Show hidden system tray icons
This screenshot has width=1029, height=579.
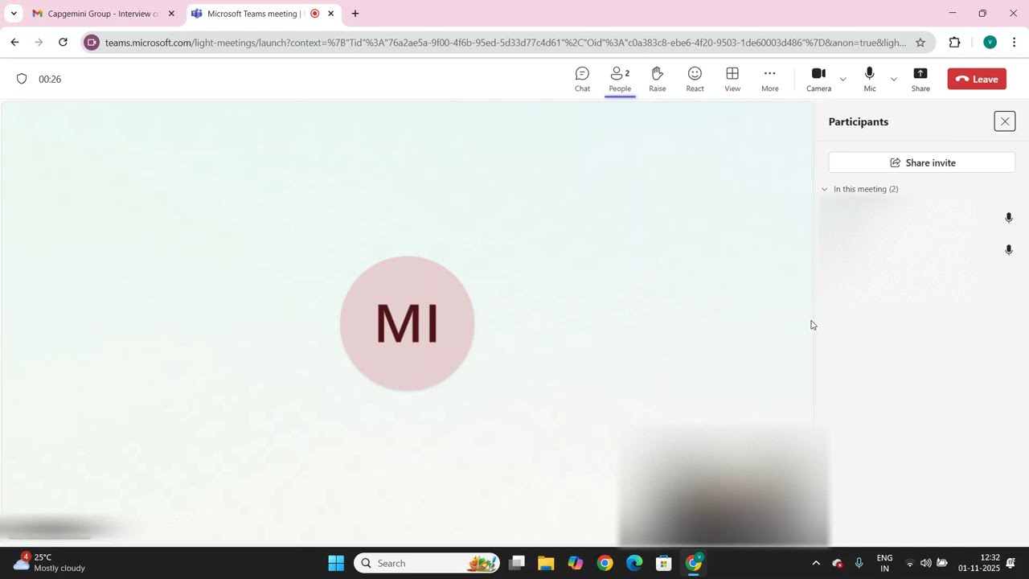[816, 563]
